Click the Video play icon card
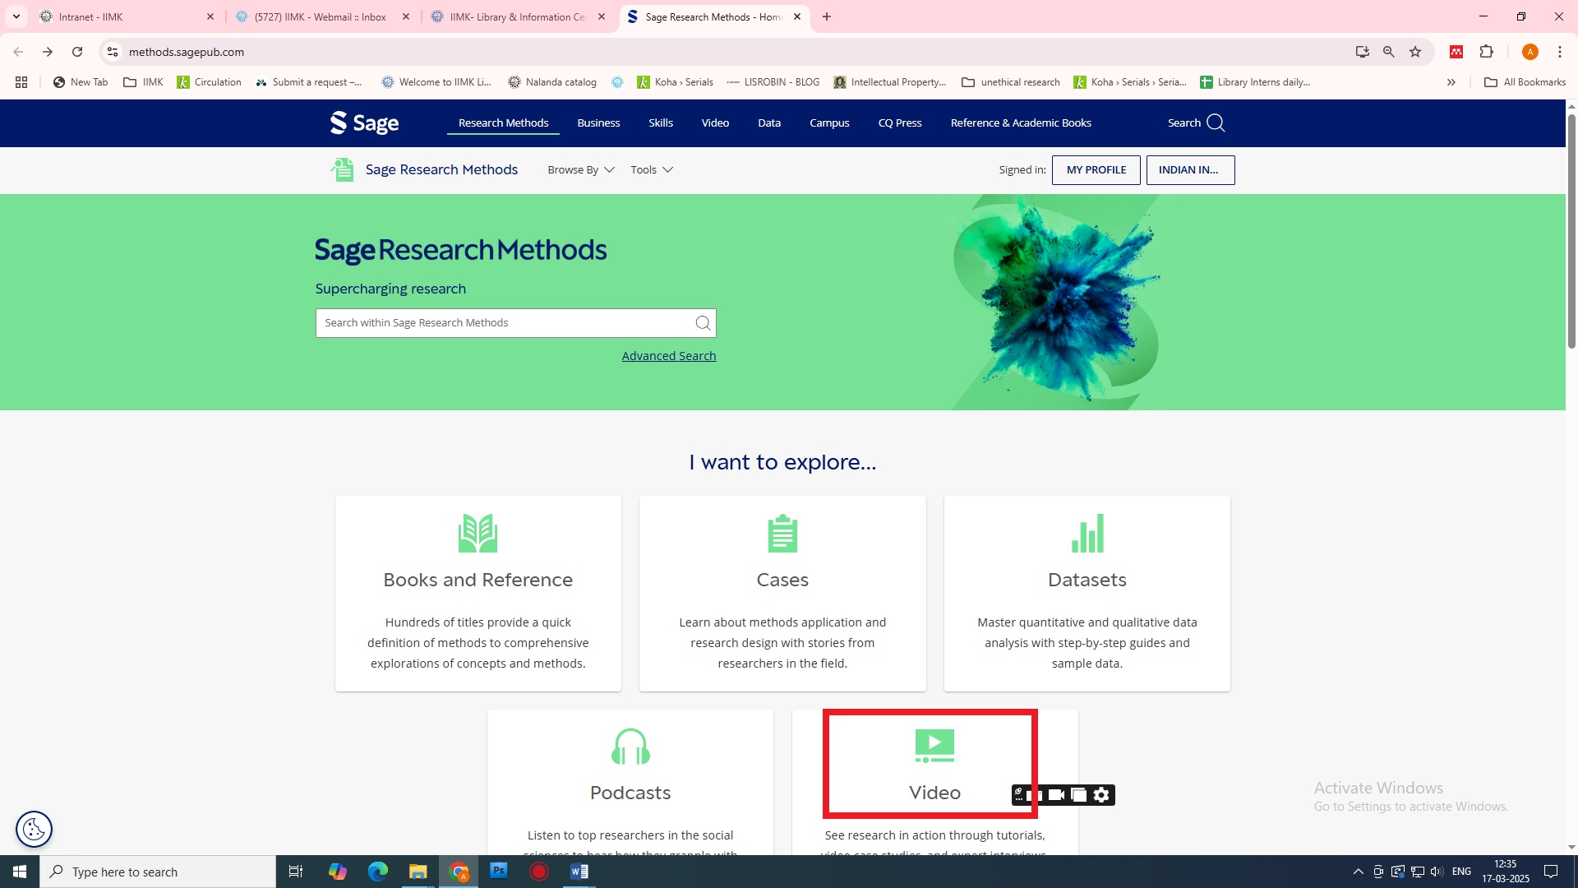This screenshot has height=888, width=1578. 934,747
